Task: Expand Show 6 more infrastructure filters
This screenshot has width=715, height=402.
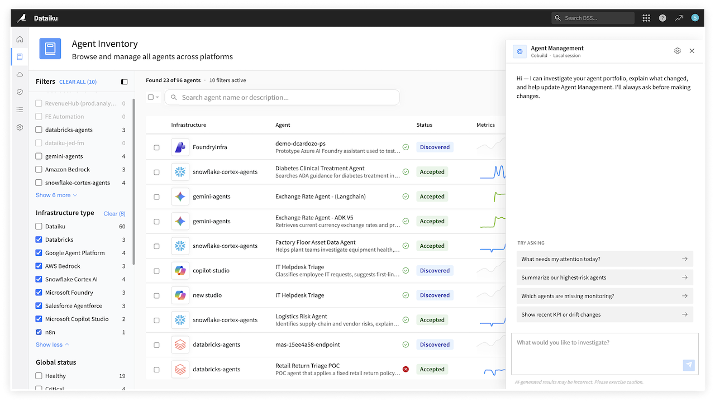Action: (56, 195)
